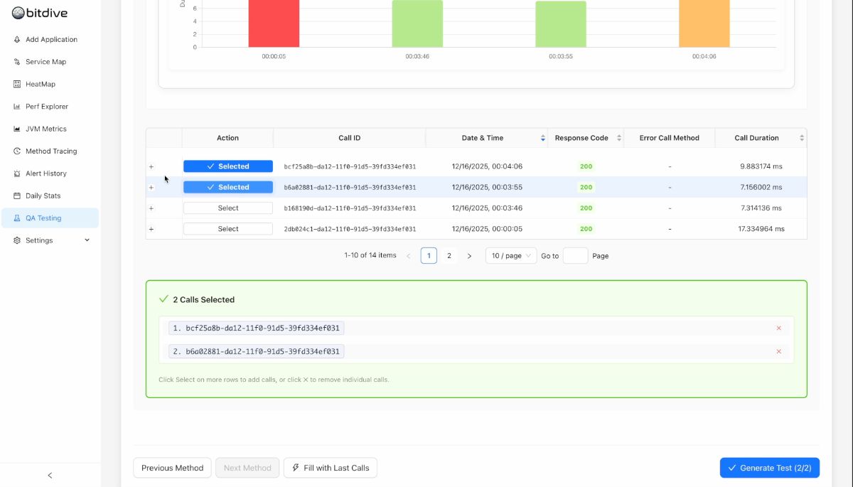Click the Perf Explorer chart icon
This screenshot has height=487, width=853.
[x=17, y=107]
